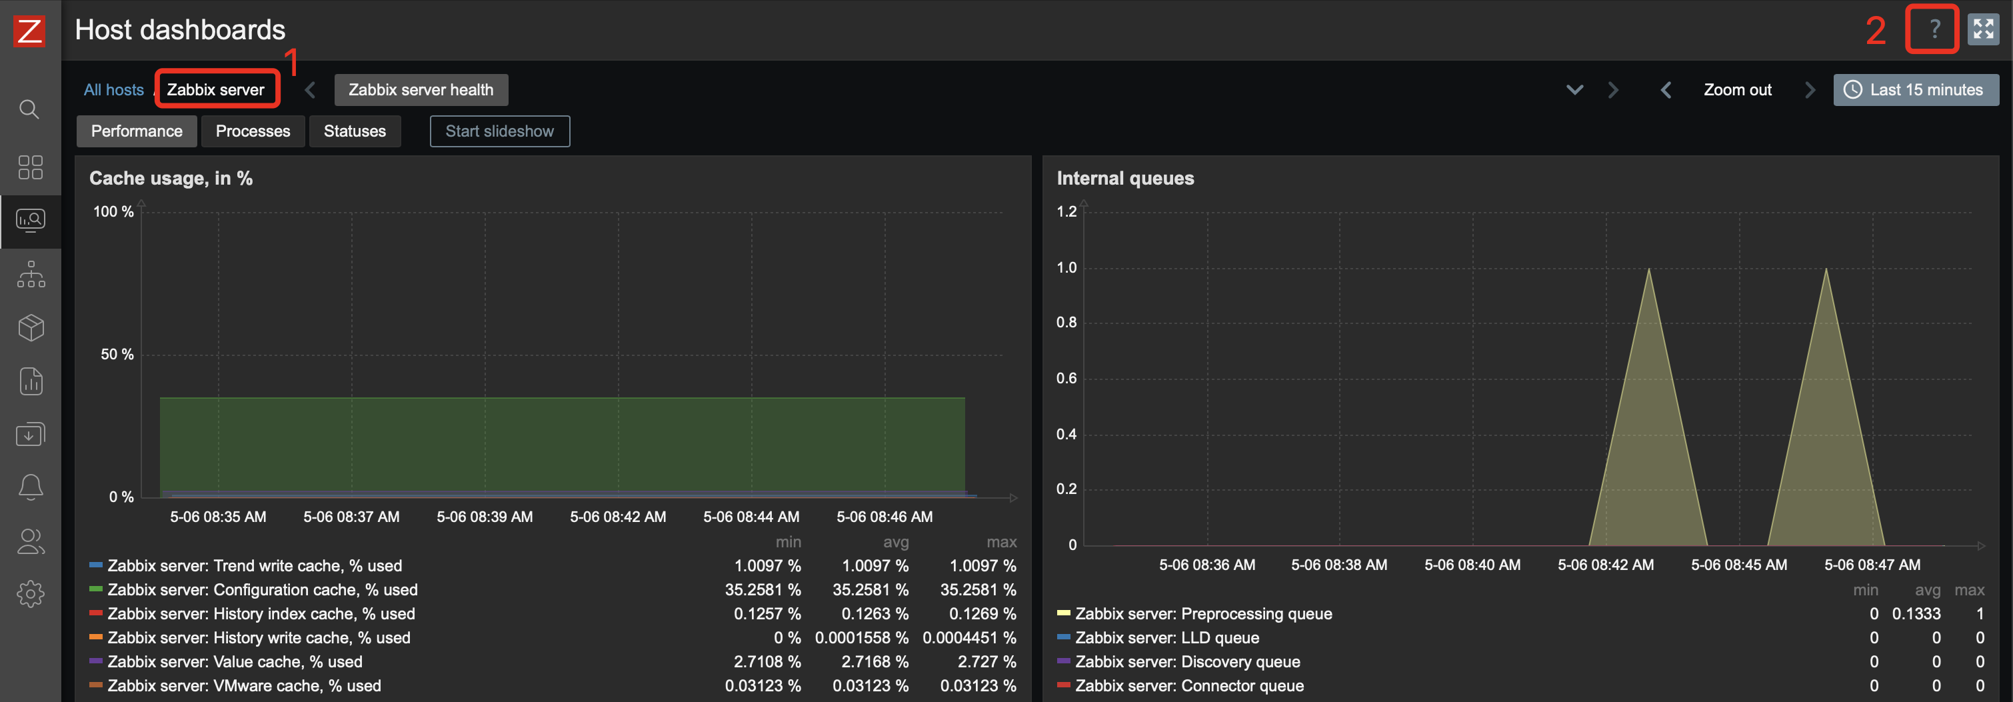Open the Data collection sidebar icon

(31, 434)
